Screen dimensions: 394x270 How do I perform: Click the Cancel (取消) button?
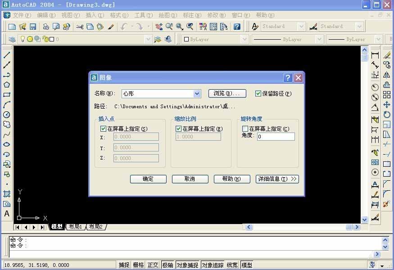click(x=190, y=179)
